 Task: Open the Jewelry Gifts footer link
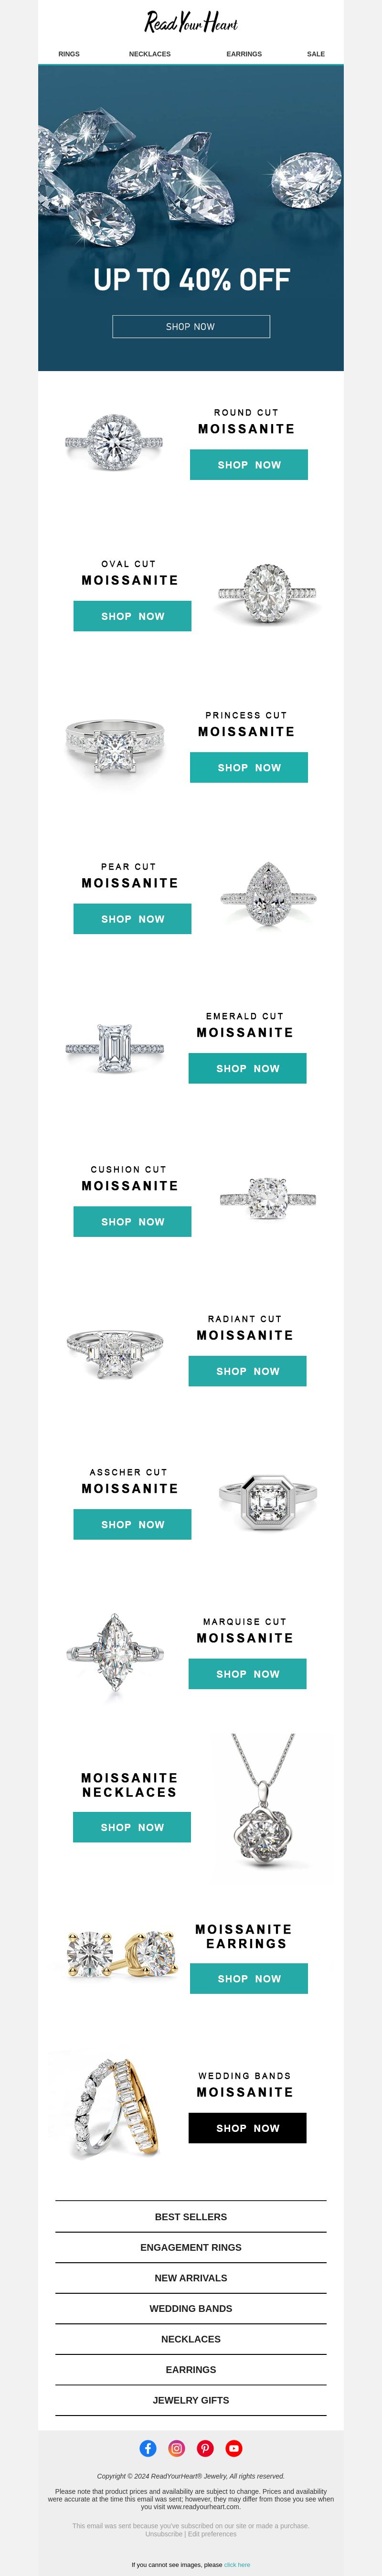pos(191,2399)
